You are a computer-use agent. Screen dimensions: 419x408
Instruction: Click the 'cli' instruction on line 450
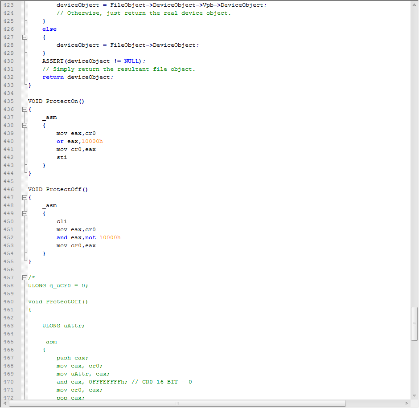click(x=62, y=222)
